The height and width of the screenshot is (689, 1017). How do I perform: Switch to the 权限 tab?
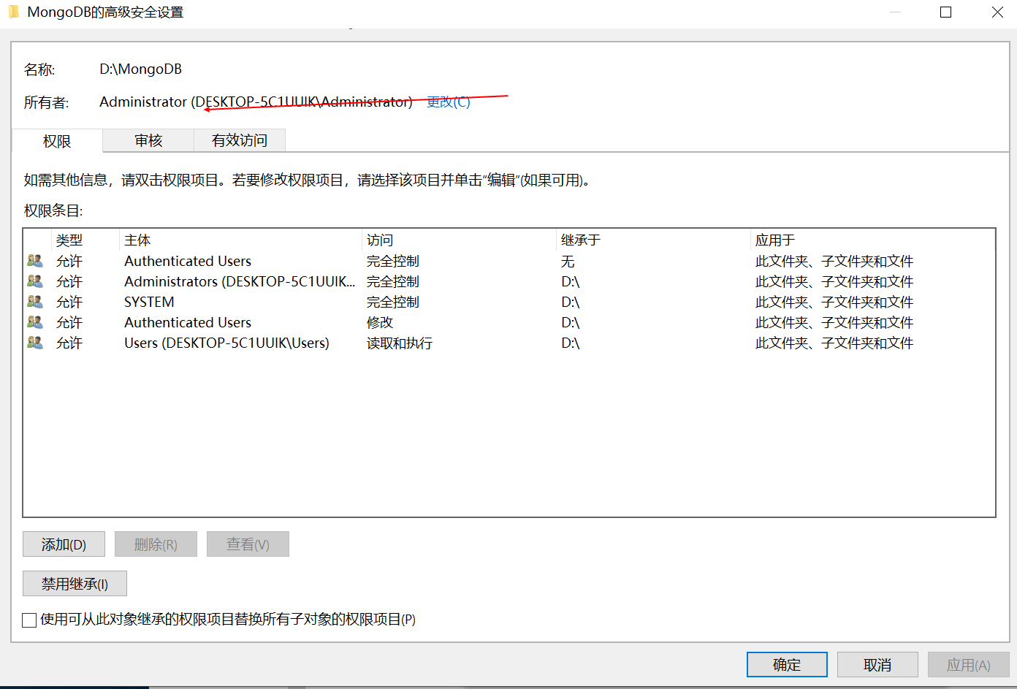57,141
